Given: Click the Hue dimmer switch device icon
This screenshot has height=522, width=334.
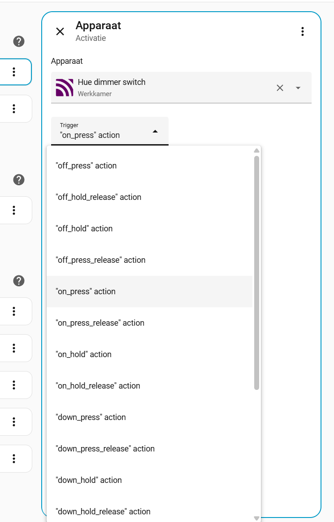Looking at the screenshot, I should (x=65, y=88).
